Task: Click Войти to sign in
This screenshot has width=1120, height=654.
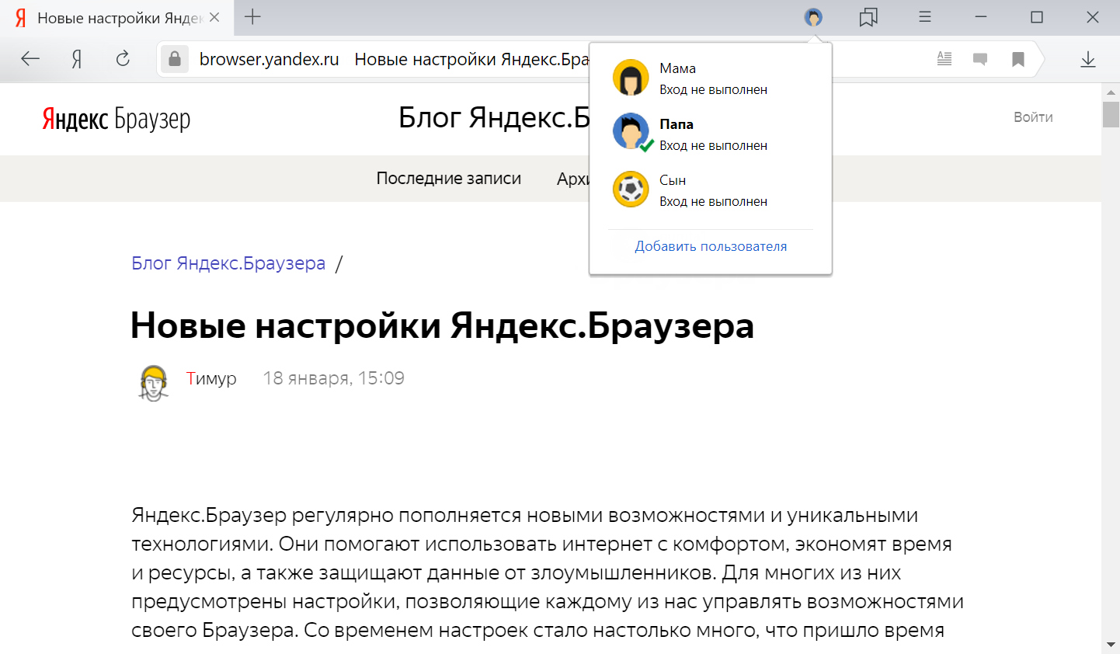Action: coord(1033,117)
